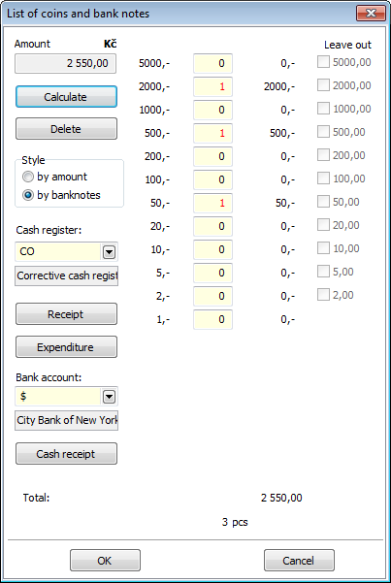Screen dimensions: 391x583
Task: Check the Leave out 5000,00 box
Action: (323, 62)
